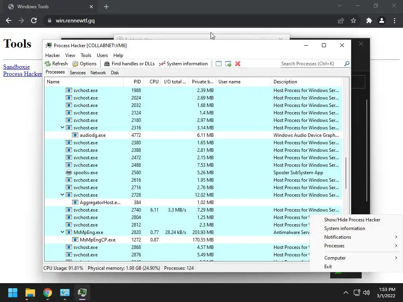The image size is (403, 302).
Task: Open File Explorer from taskbar
Action: 30,293
